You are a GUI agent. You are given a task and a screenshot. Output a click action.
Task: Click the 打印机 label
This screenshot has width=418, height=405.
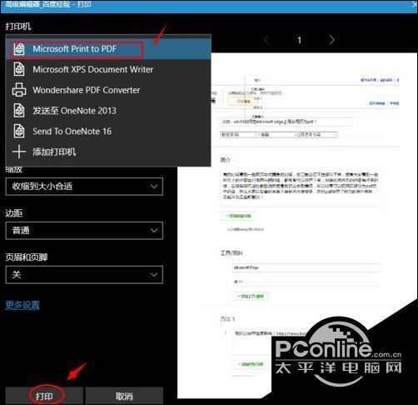point(18,27)
